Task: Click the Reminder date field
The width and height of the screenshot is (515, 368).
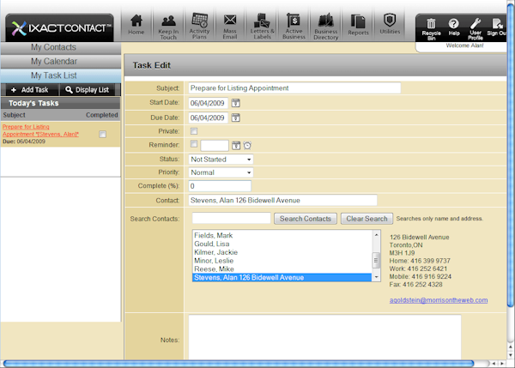Action: pos(215,146)
